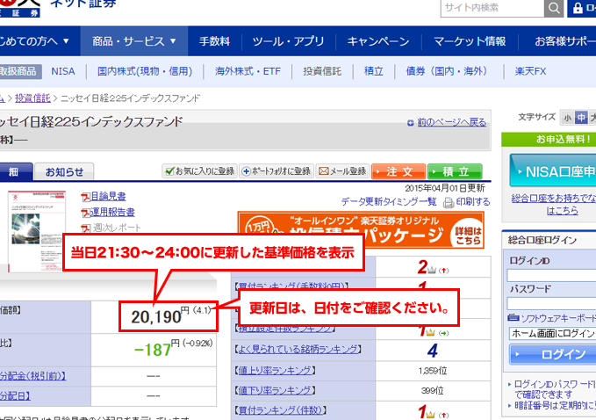Click 前のページへ戻る link
The height and width of the screenshot is (420, 596).
click(x=451, y=122)
